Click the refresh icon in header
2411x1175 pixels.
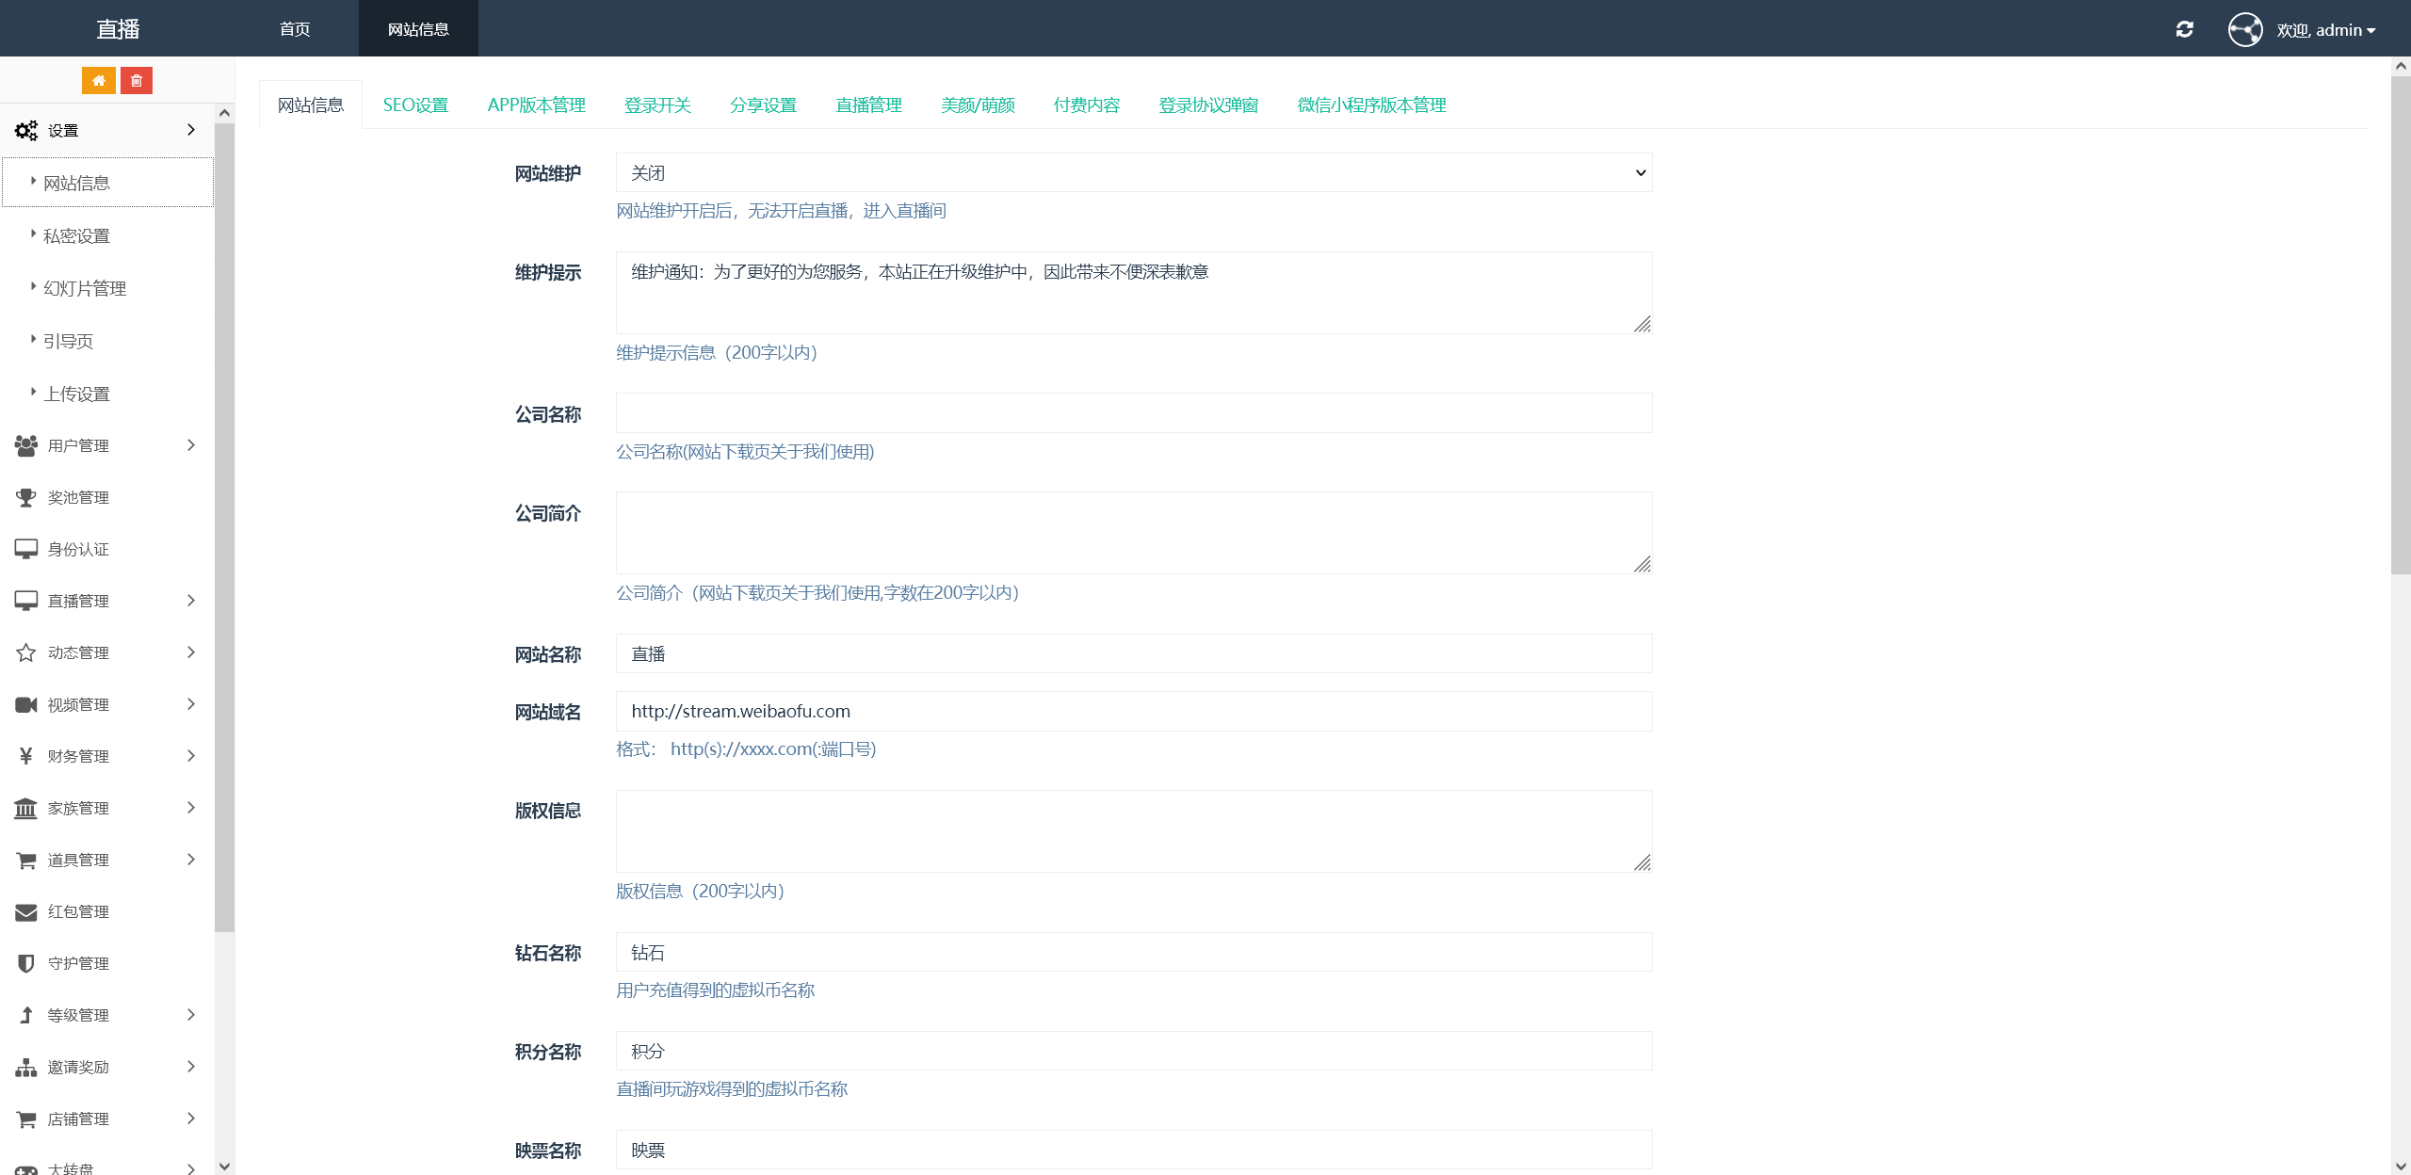point(2185,29)
